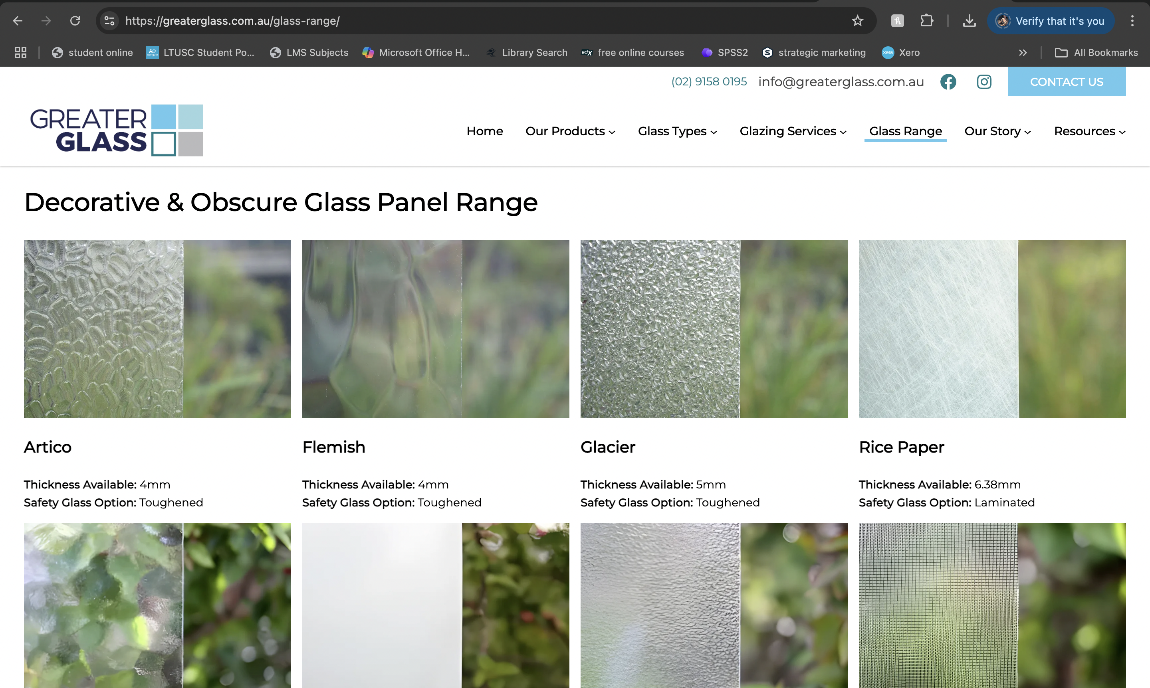The width and height of the screenshot is (1150, 688).
Task: Select the Home navigation item
Action: 484,131
